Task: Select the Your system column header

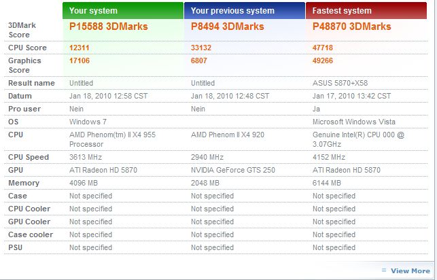Action: [123, 11]
